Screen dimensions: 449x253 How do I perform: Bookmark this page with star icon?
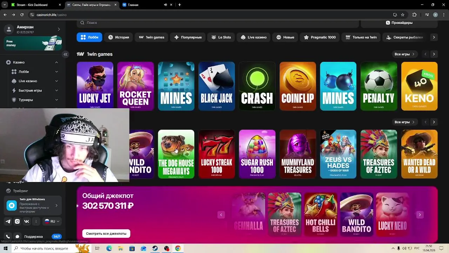pyautogui.click(x=403, y=15)
